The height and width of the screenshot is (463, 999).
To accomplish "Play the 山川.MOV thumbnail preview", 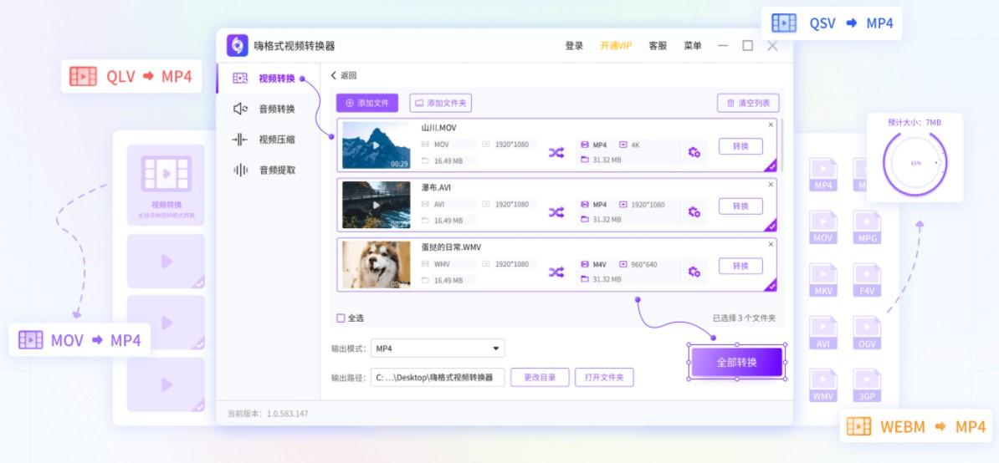I will 376,145.
